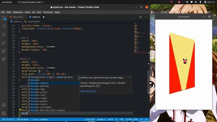
Task: Open the File menu
Action: 3,12
